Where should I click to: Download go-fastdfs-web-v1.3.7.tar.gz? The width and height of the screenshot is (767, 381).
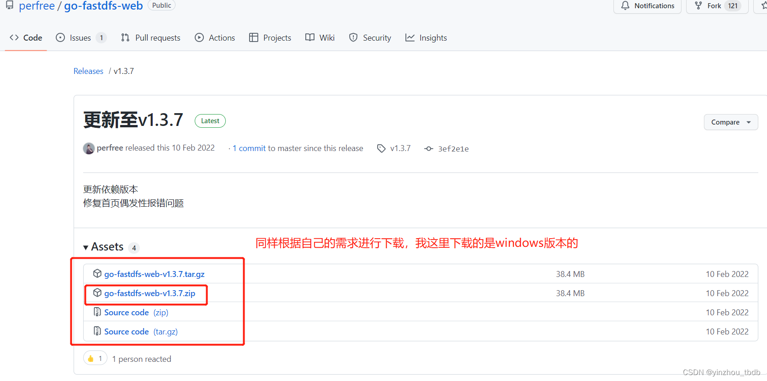(154, 274)
